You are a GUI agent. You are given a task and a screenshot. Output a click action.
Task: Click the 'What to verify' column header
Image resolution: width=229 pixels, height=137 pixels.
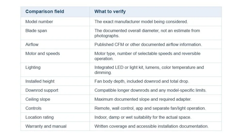coord(155,12)
